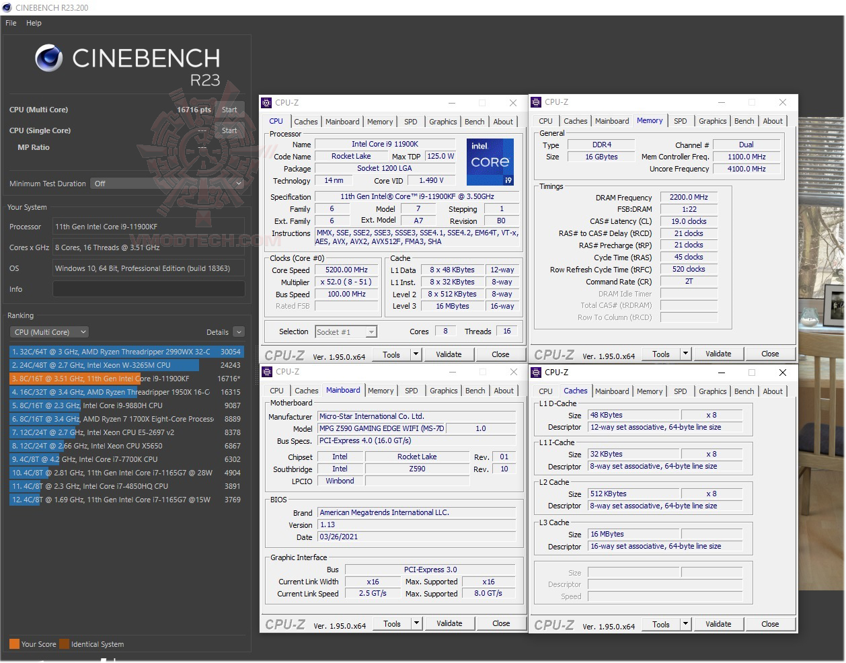Viewport: 846px width, 663px height.
Task: Click the CPU-Z icon in the CPU window title
Action: [x=267, y=103]
